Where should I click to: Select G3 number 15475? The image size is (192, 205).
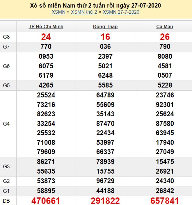point(165,162)
